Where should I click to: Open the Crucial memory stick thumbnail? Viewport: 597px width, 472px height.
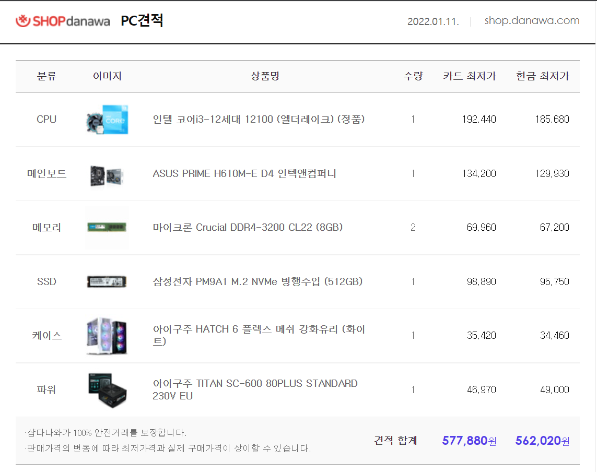[107, 228]
